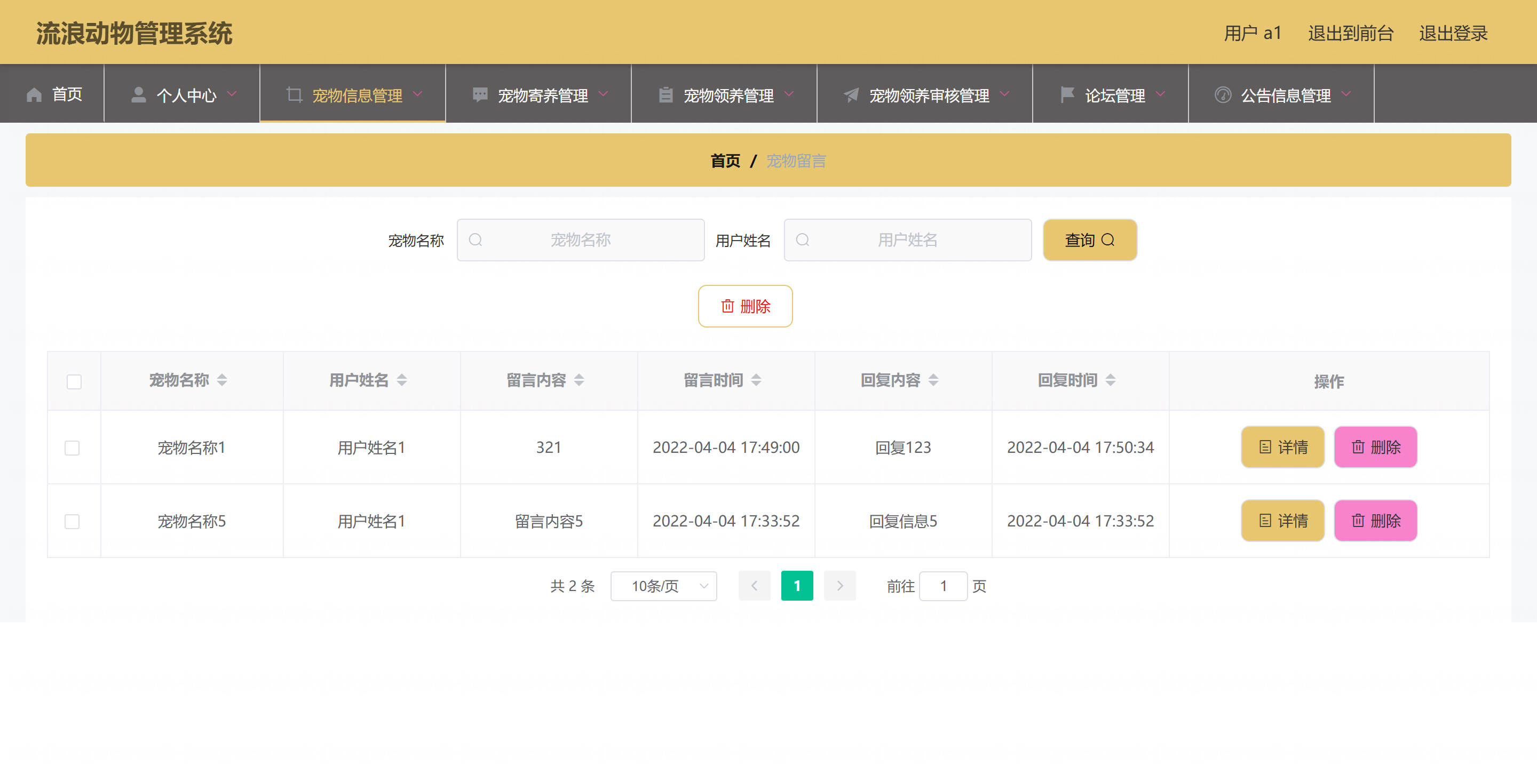Click the dashboard icon beside 公告信息管理

[x=1223, y=95]
